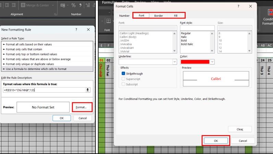273x154 pixels.
Task: Toggle the Strikethrough checkbox
Action: tap(123, 74)
